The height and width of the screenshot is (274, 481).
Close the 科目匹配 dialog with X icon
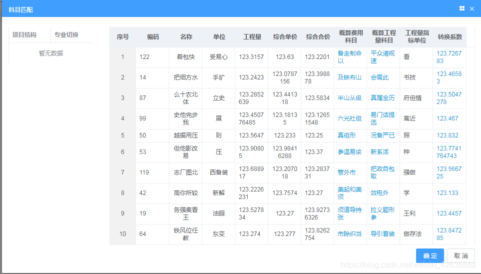472,9
